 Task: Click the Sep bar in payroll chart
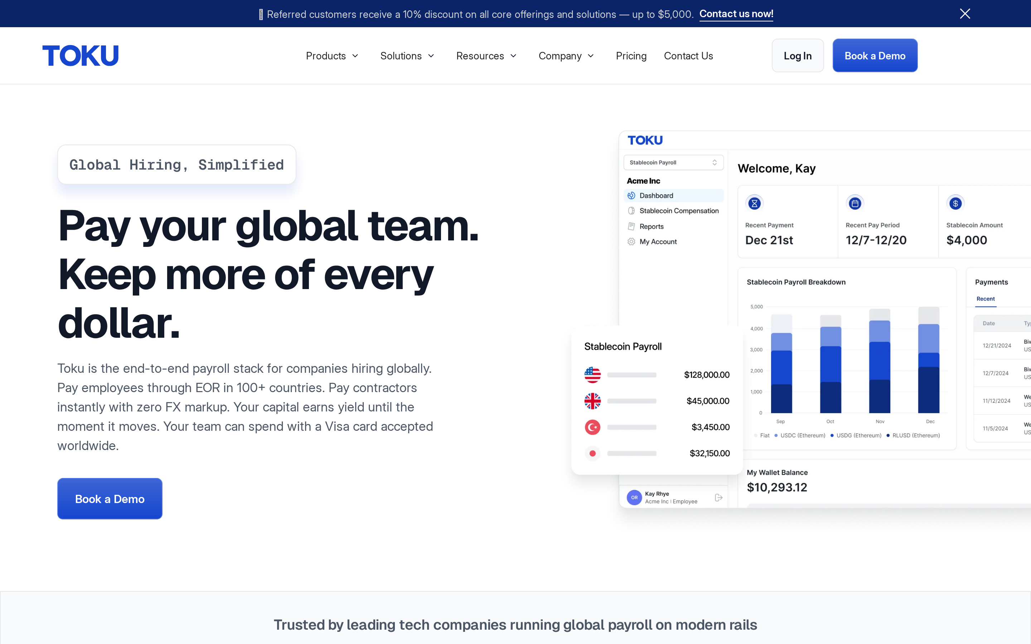[781, 364]
